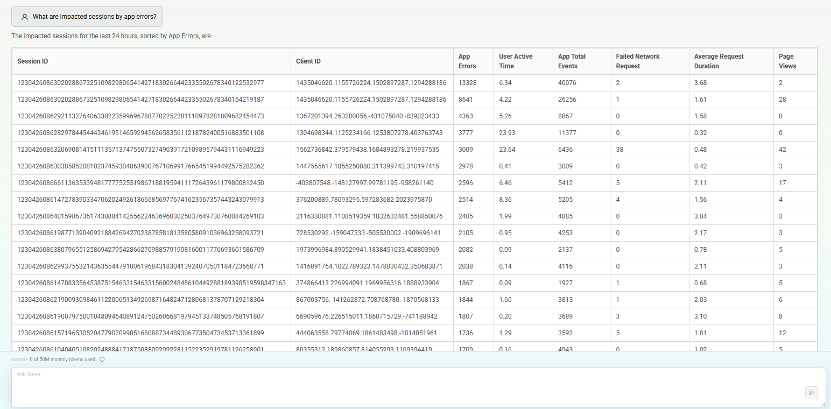The width and height of the screenshot is (831, 409).
Task: Click the App Errors value 1736
Action: pos(466,333)
